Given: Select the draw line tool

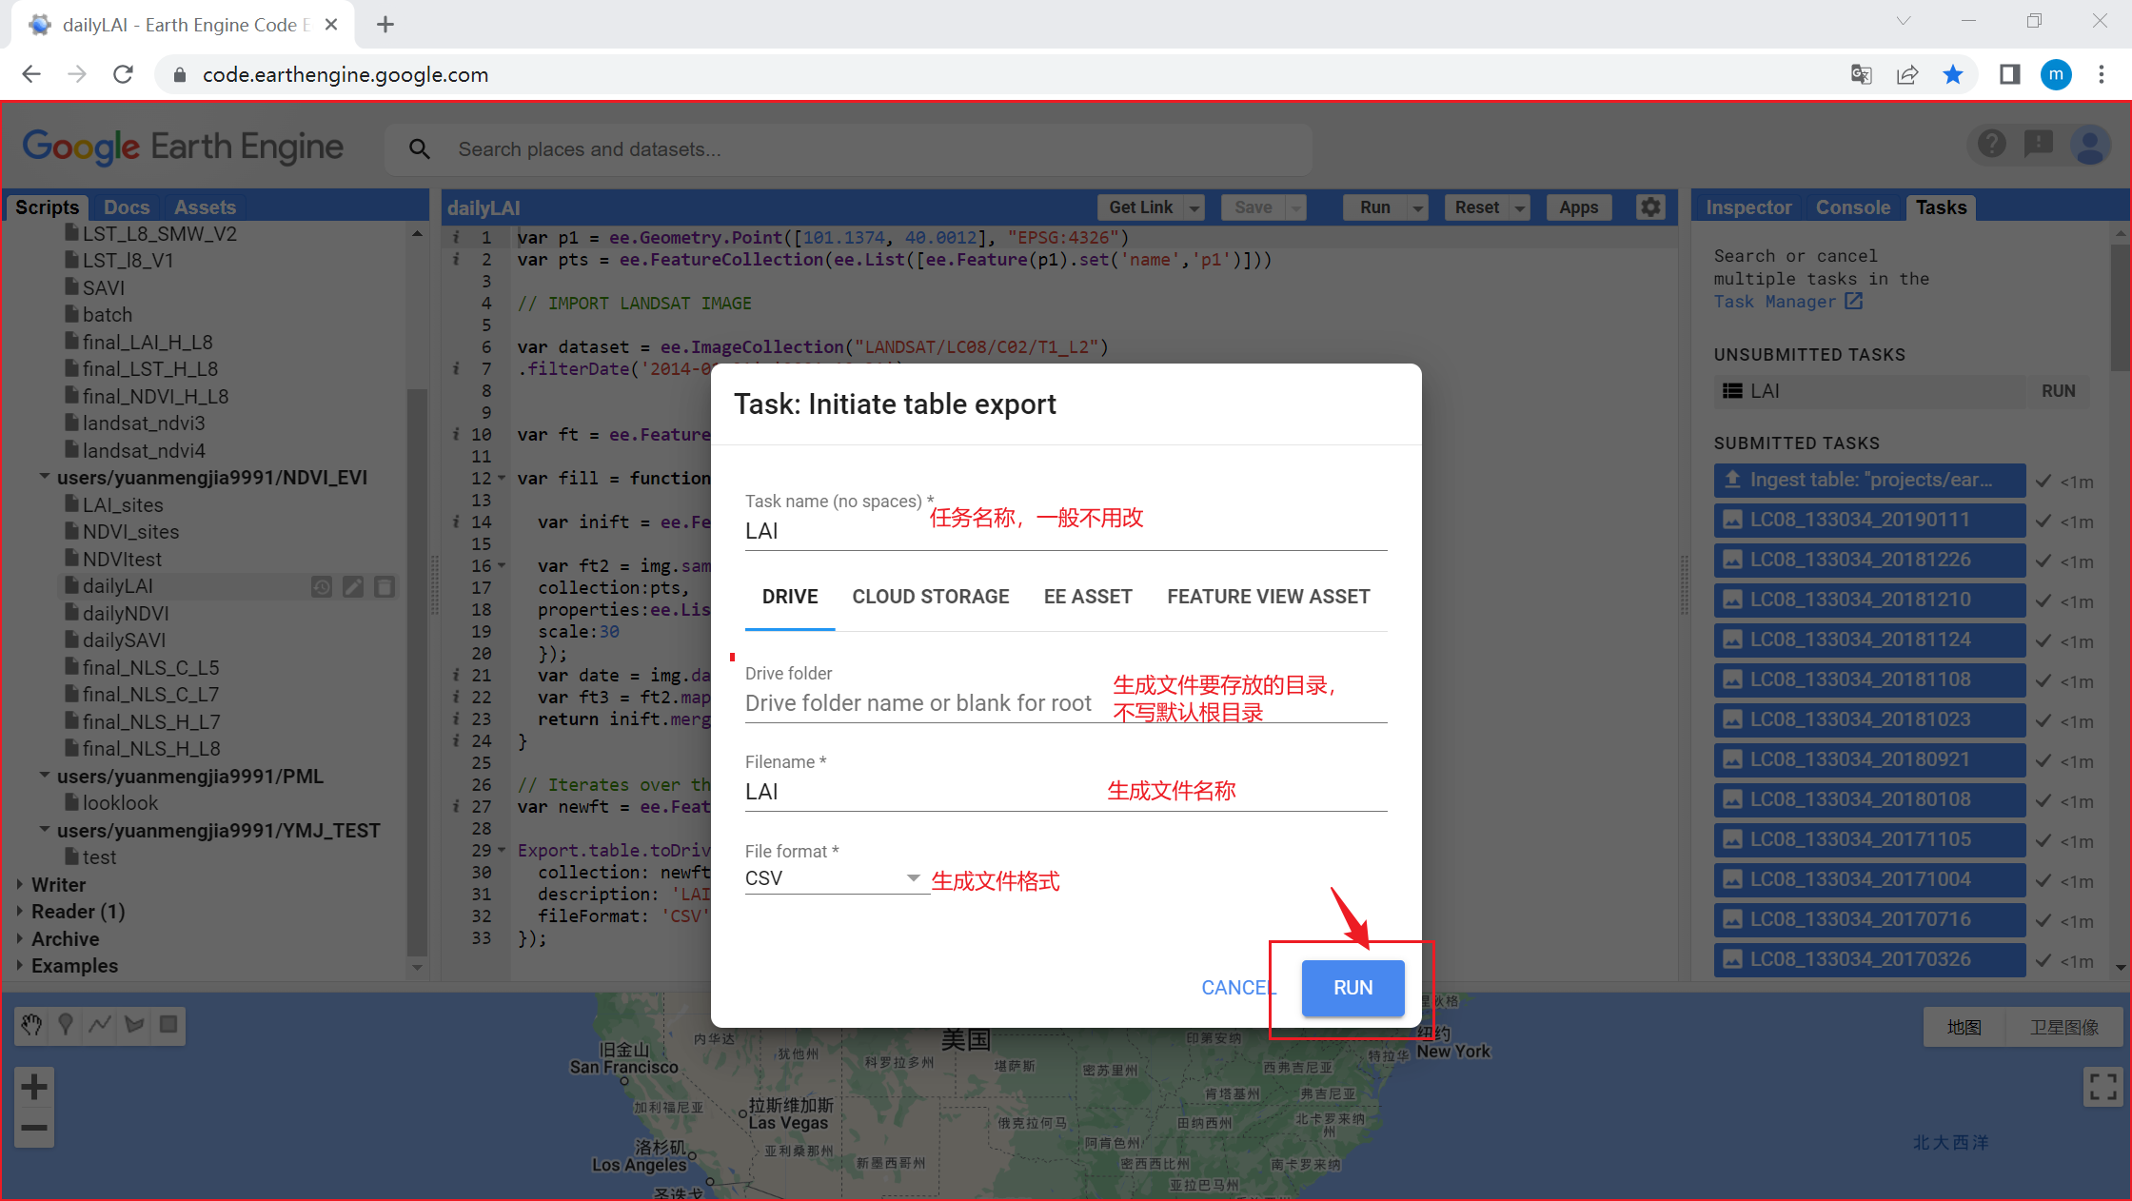Looking at the screenshot, I should point(100,1025).
